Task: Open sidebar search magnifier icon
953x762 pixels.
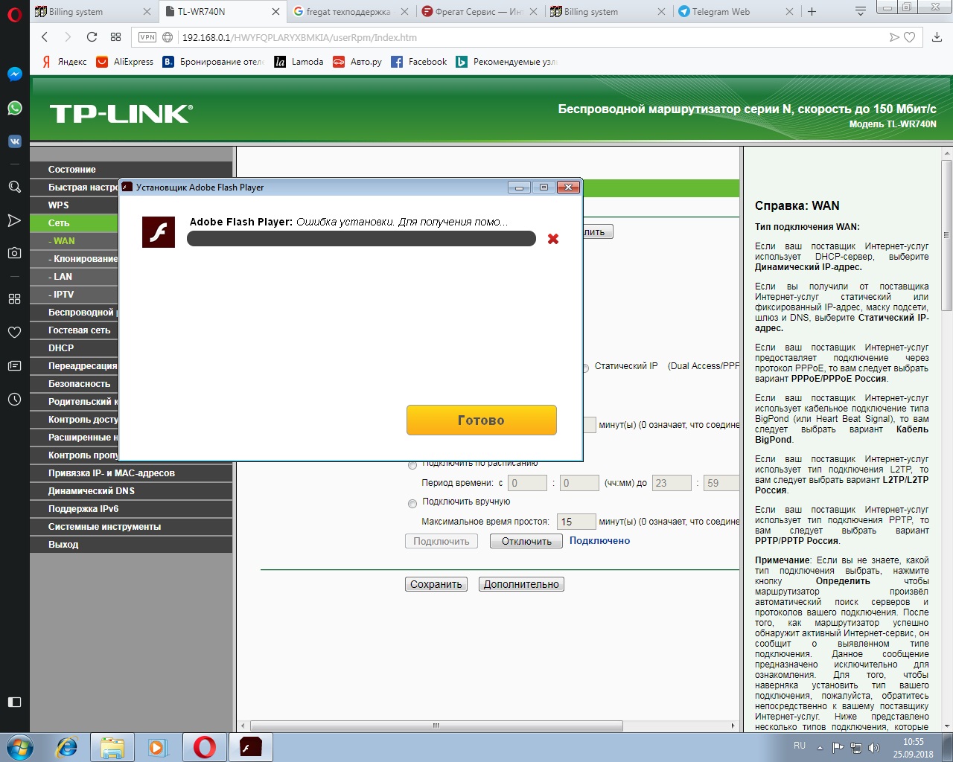Action: (14, 187)
